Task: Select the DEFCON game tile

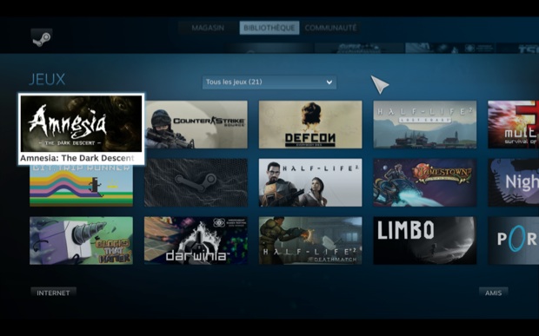Action: tap(310, 124)
